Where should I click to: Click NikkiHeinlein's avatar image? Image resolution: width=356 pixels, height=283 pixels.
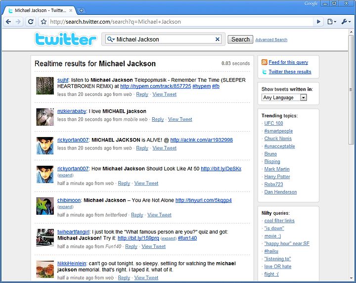tap(45, 269)
